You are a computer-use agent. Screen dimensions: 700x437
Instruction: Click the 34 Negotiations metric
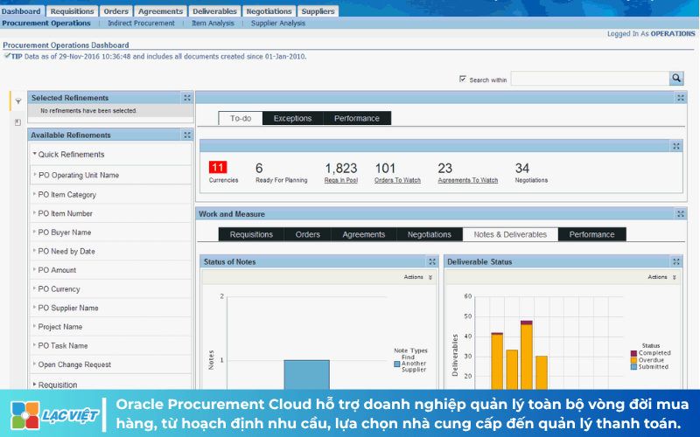531,172
